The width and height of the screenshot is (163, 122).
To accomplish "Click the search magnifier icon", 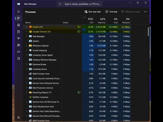I will pos(60,4).
